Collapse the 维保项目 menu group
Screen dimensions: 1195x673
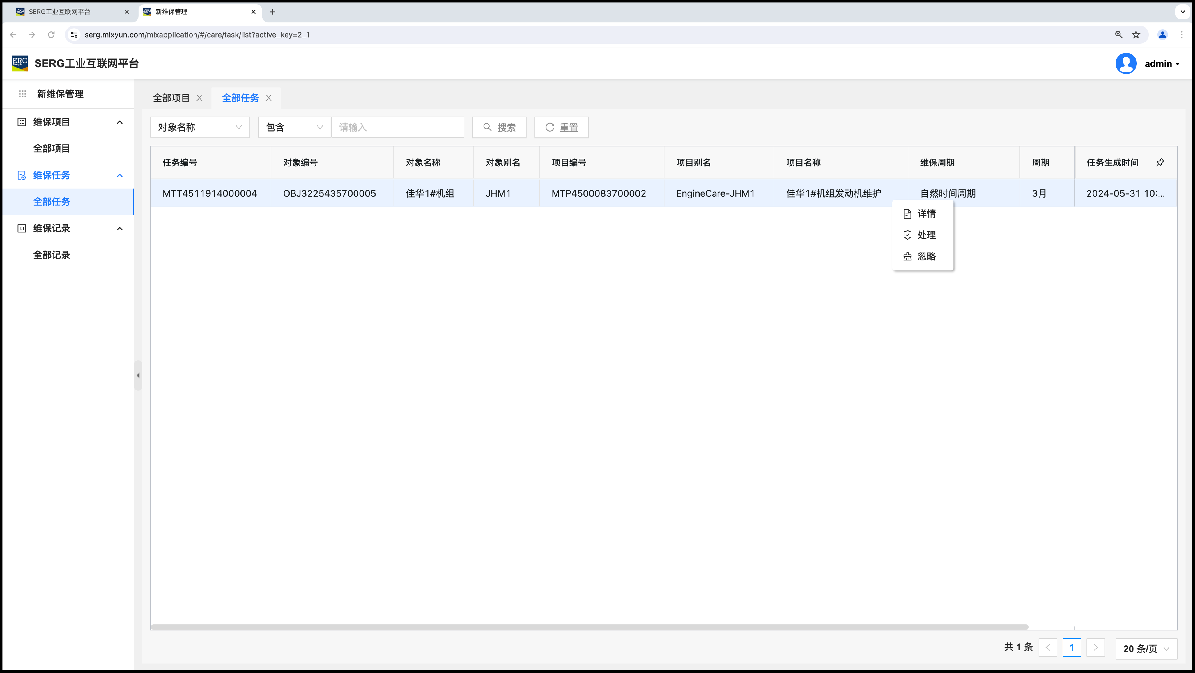click(x=120, y=122)
